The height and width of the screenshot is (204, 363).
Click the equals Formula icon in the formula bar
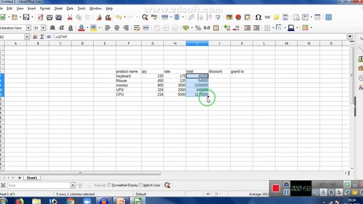[49, 37]
